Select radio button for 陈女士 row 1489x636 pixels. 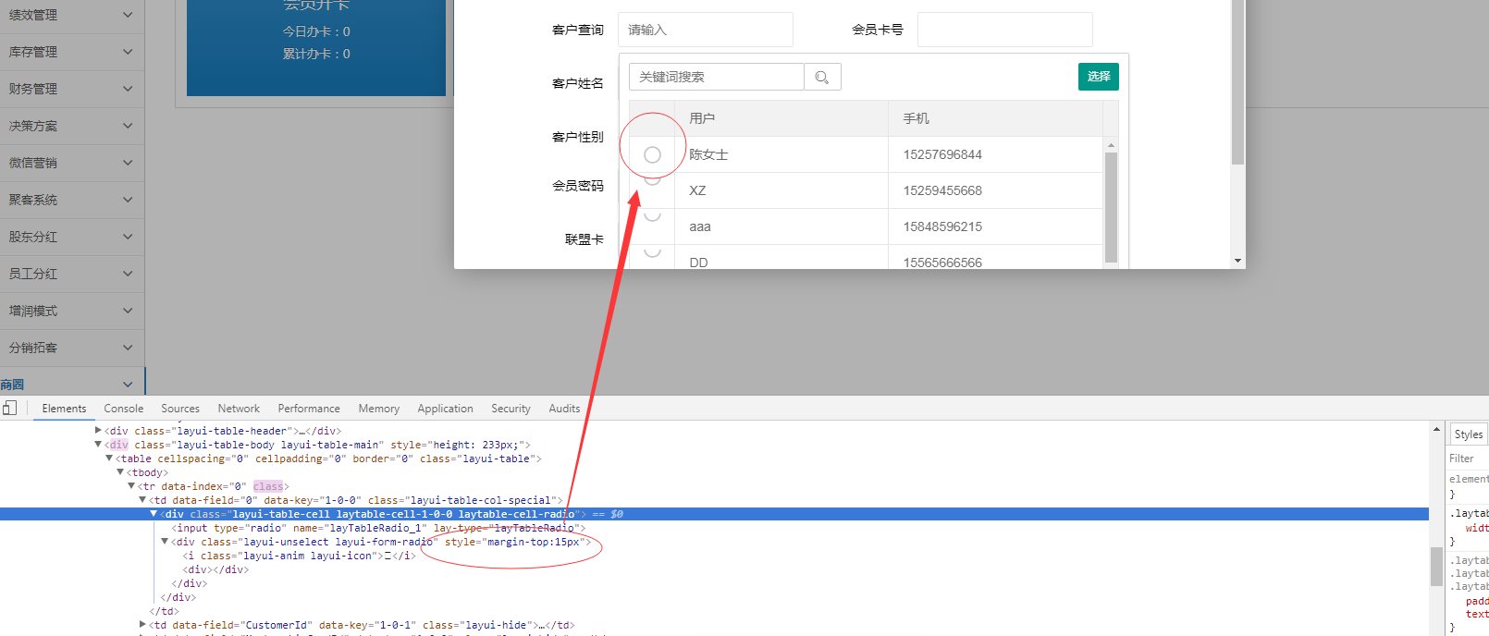(x=652, y=154)
